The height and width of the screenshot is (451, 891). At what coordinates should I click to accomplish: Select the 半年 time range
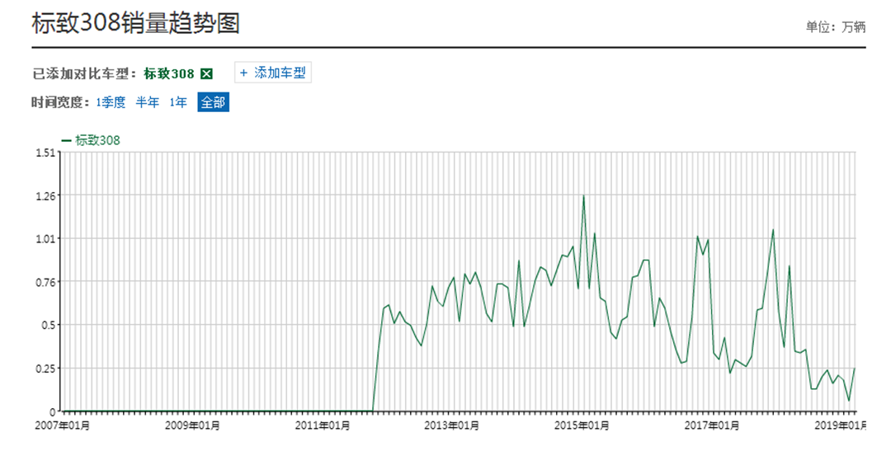tap(148, 102)
